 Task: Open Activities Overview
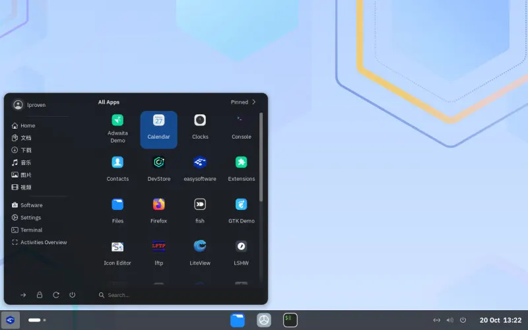click(x=40, y=242)
